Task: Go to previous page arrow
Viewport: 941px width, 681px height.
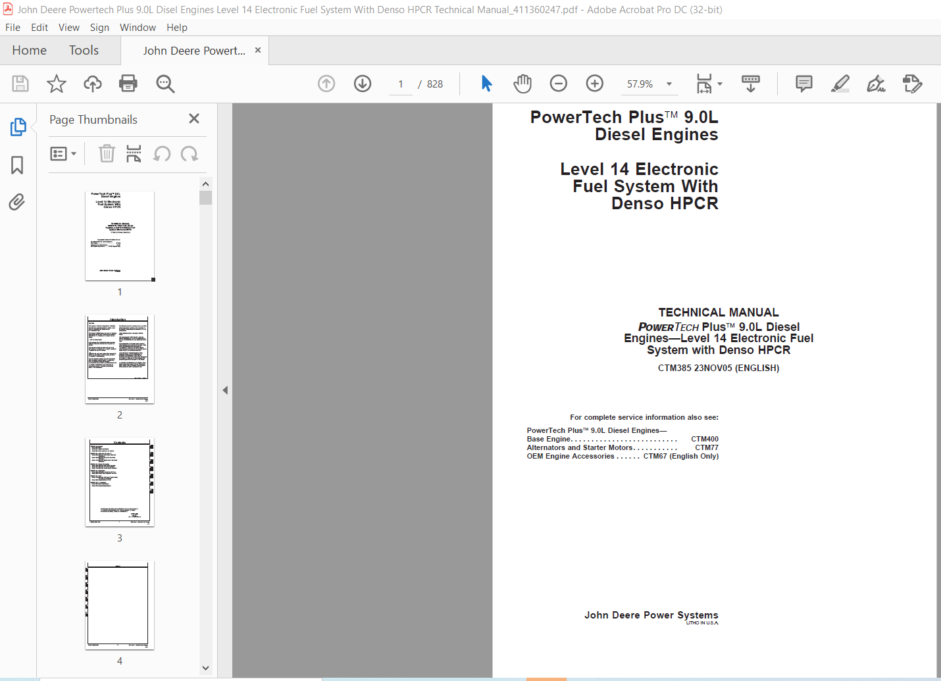Action: coord(326,84)
